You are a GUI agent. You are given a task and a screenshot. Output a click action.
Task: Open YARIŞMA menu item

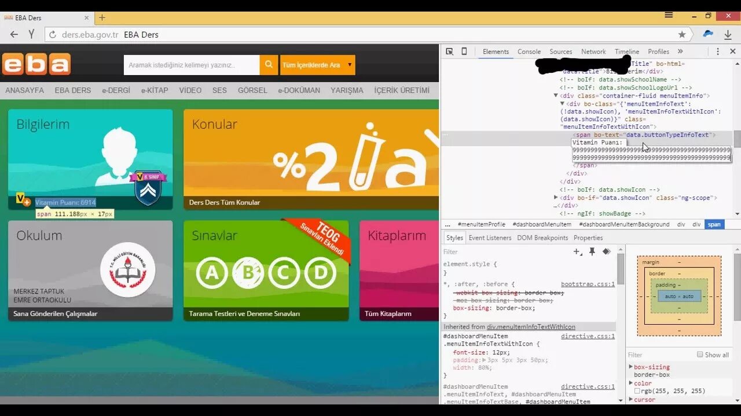point(347,90)
